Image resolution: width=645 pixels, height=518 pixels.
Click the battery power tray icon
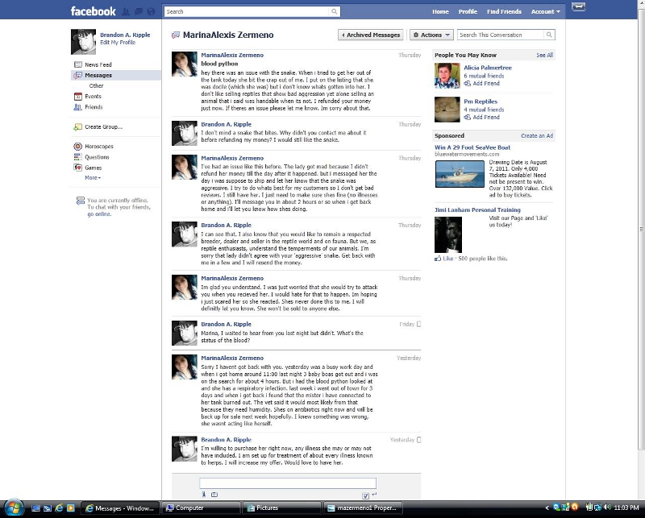pyautogui.click(x=589, y=508)
